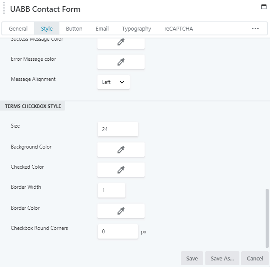Go to the Email tab
The width and height of the screenshot is (270, 267).
coord(102,29)
